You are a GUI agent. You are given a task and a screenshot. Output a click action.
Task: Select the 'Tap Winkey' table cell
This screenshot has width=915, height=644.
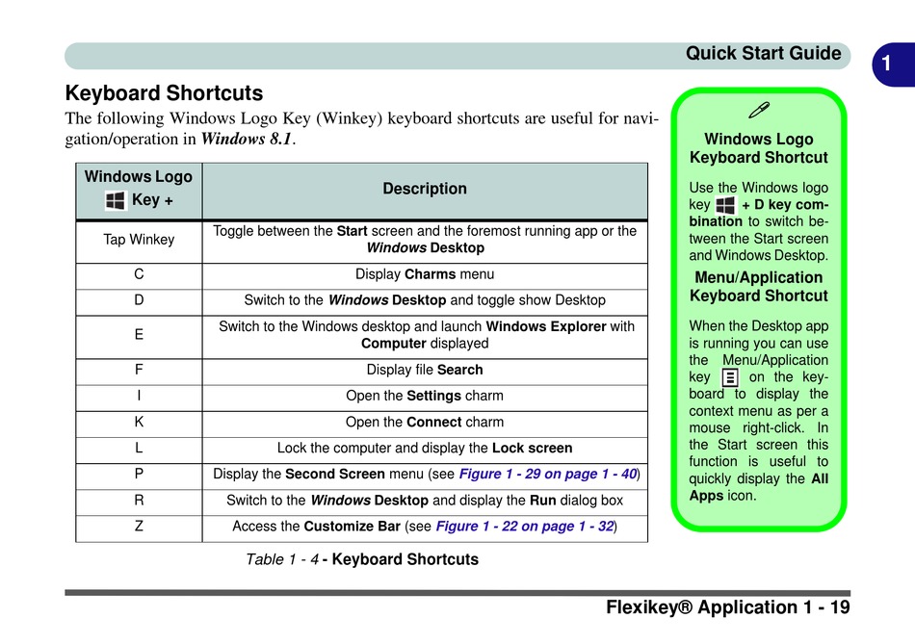(139, 242)
